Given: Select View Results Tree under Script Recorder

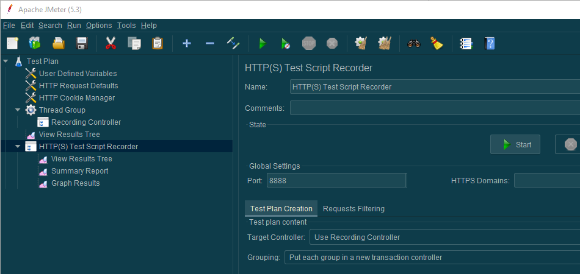Looking at the screenshot, I should 81,158.
